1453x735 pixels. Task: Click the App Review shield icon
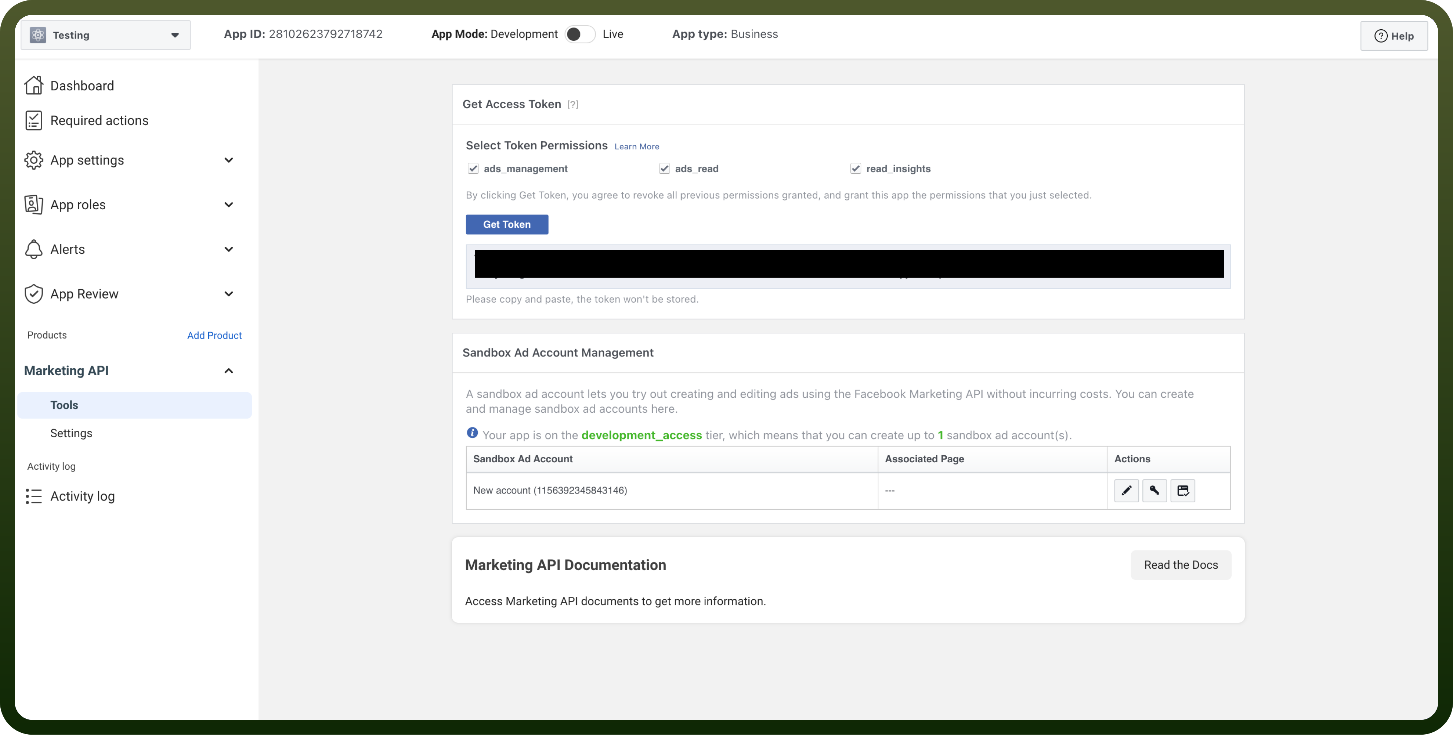(x=33, y=294)
